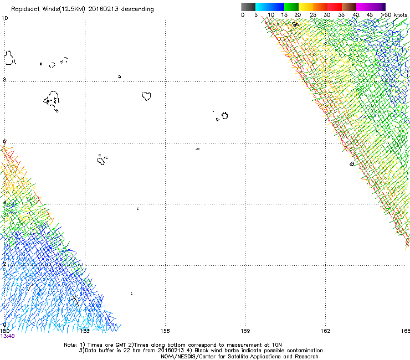Pick the red 30-35 knots legend segment

pyautogui.click(x=335, y=7)
